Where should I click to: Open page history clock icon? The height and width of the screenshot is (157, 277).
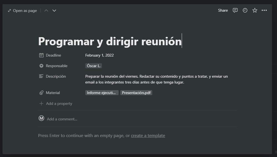click(245, 11)
